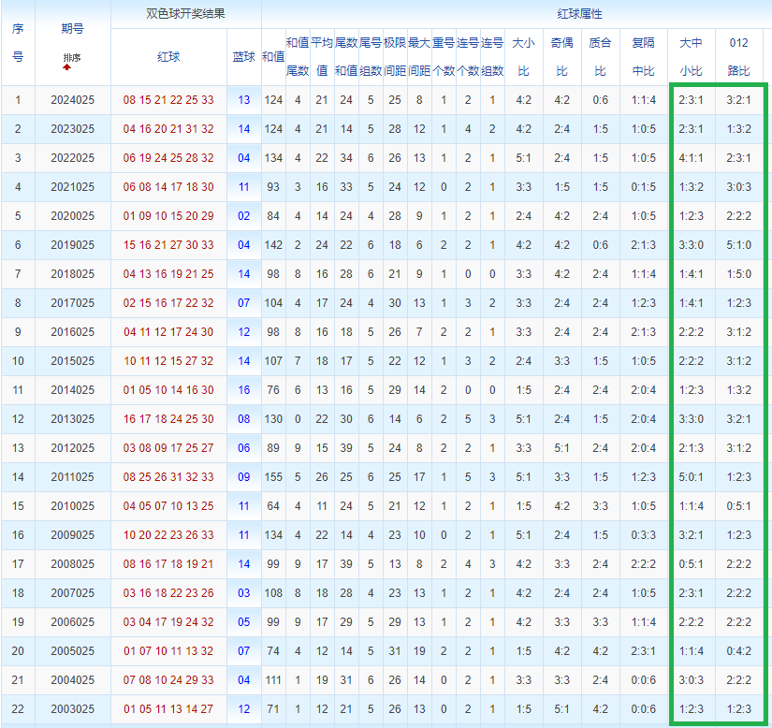Click the 5:0:1 ratio cell for 2011025
This screenshot has height=728, width=772.
pos(691,477)
